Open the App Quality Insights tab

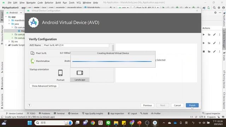[93, 114]
